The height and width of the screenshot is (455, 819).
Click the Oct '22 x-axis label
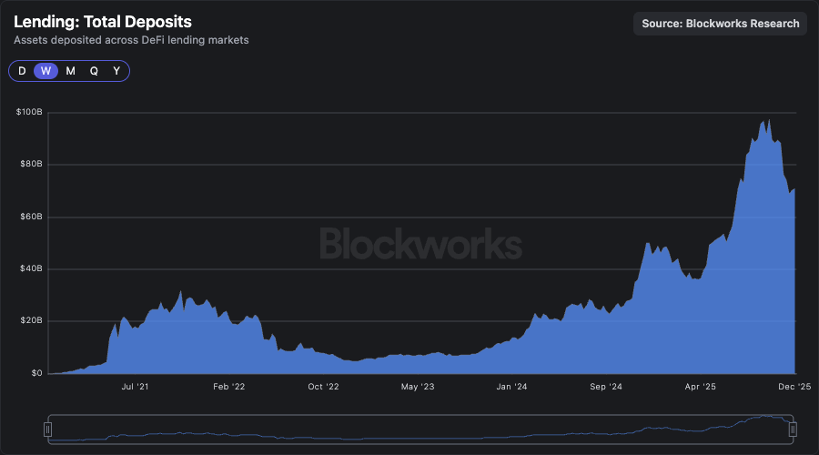coord(323,387)
